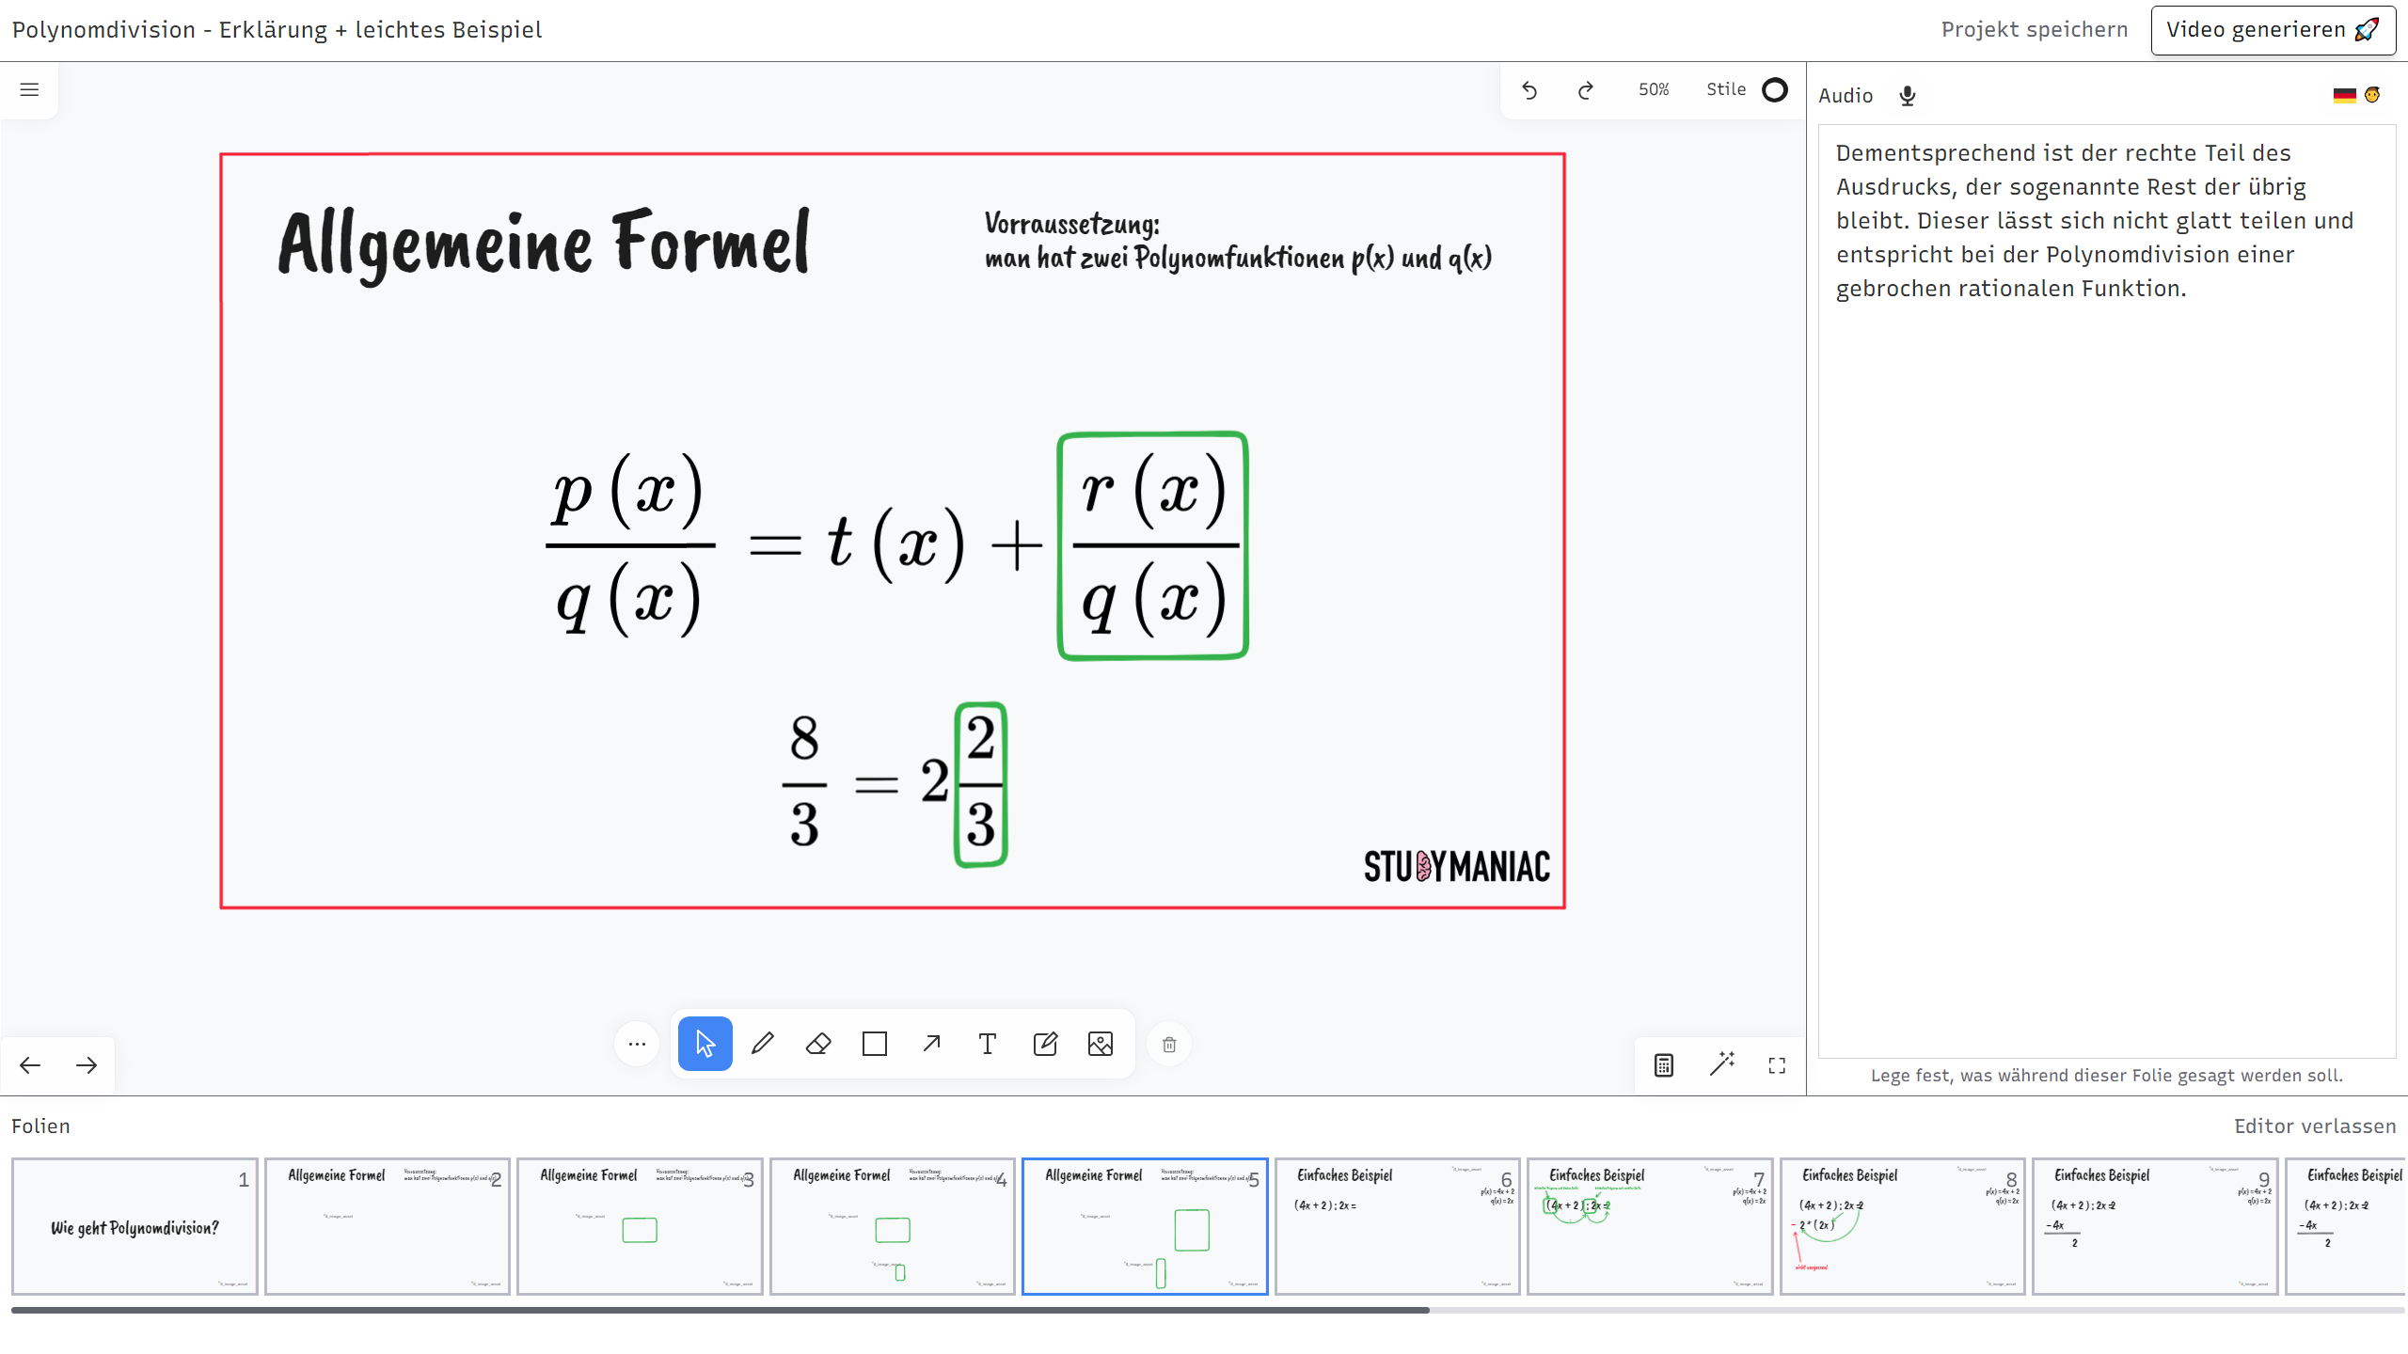Select the 8/3 fraction on the slide
Screen dimensions: 2408x1354
(x=804, y=782)
